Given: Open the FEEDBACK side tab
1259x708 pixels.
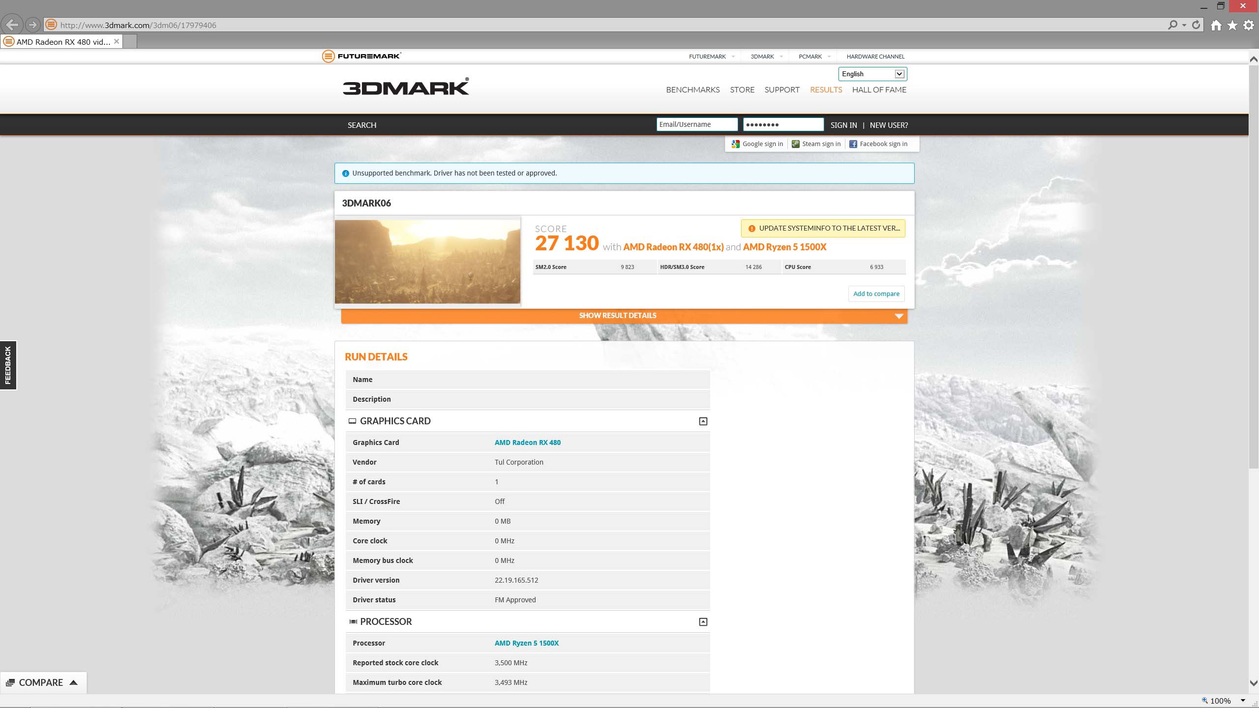Looking at the screenshot, I should click(8, 365).
